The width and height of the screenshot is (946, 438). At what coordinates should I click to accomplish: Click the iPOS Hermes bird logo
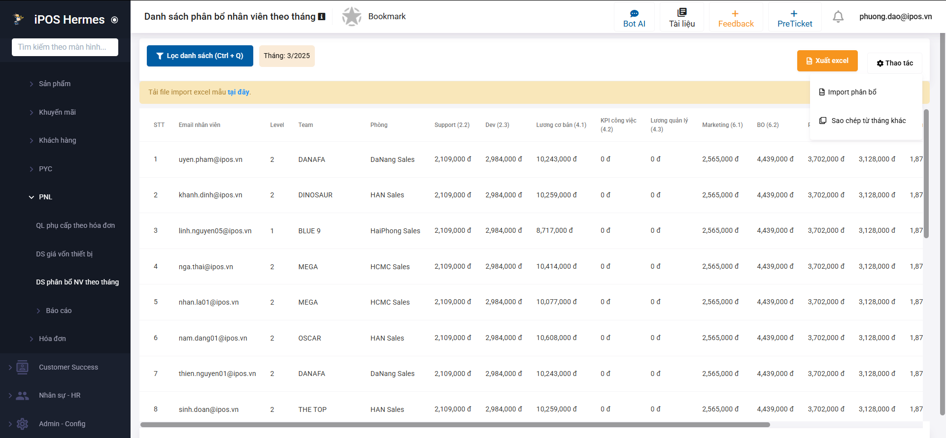pyautogui.click(x=18, y=19)
